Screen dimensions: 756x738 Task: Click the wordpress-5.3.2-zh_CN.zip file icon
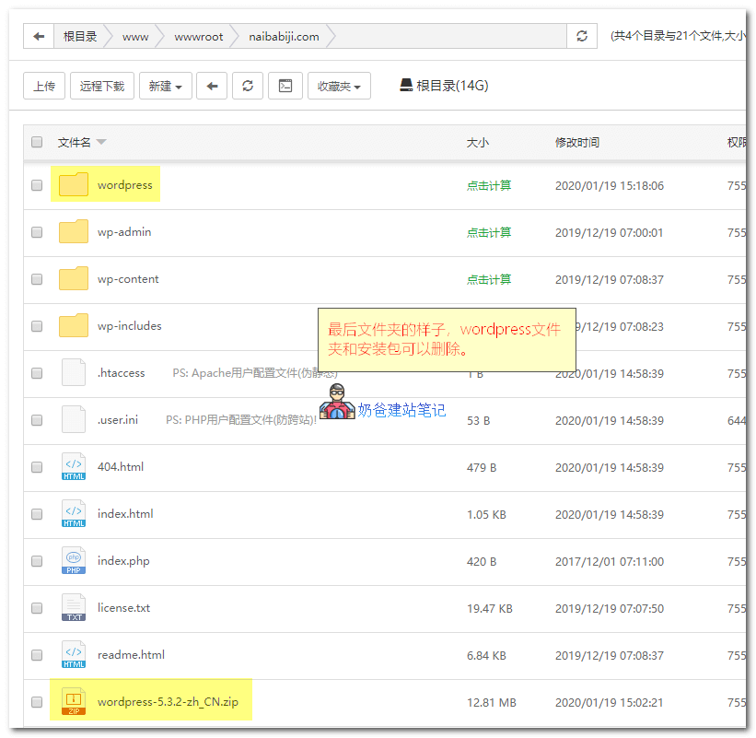[74, 702]
